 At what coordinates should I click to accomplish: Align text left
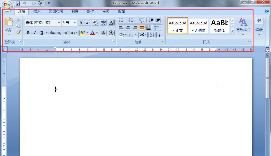coord(121,27)
